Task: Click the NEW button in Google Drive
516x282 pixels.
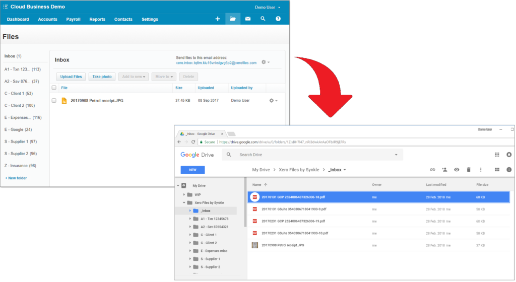Action: pyautogui.click(x=192, y=170)
